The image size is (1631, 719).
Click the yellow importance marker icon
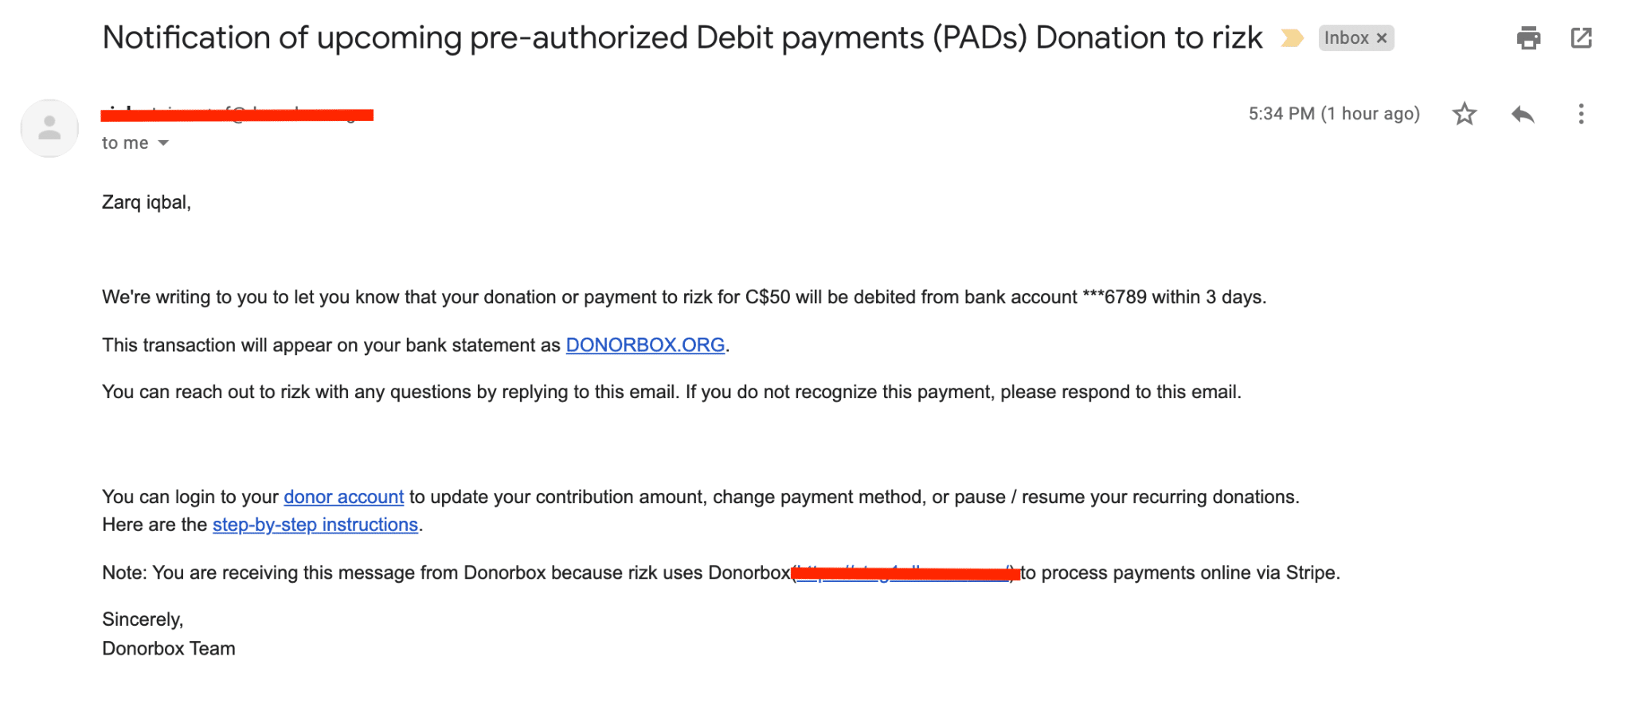tap(1292, 37)
